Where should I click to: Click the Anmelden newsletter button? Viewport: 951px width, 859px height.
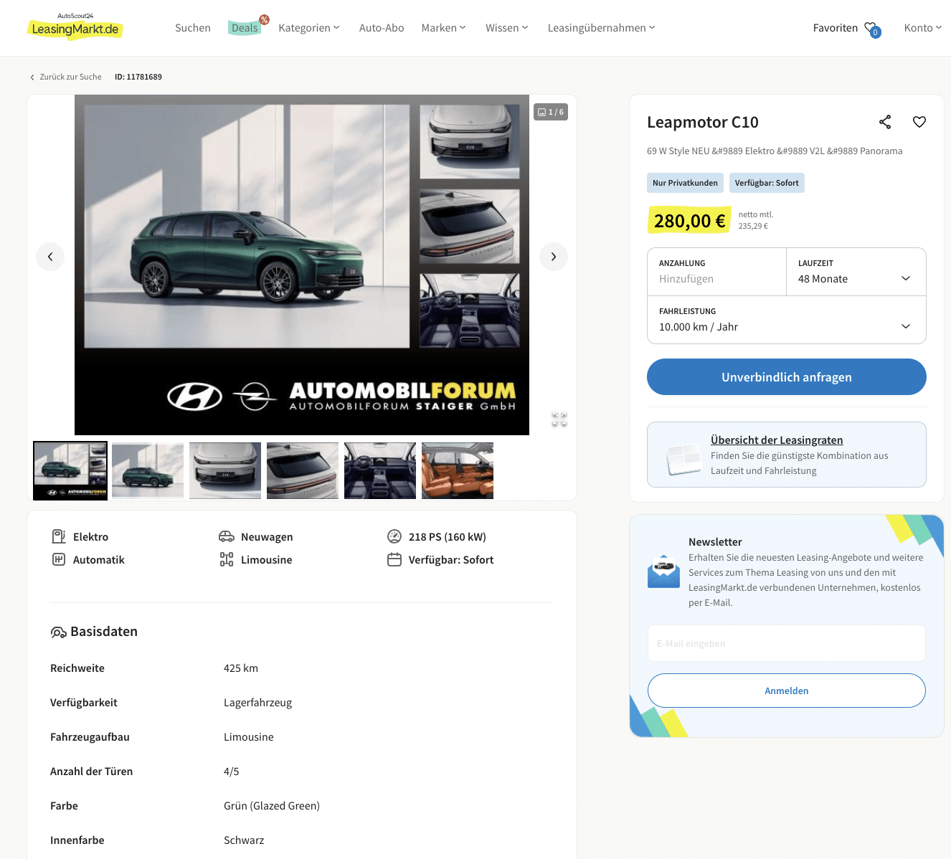(786, 690)
